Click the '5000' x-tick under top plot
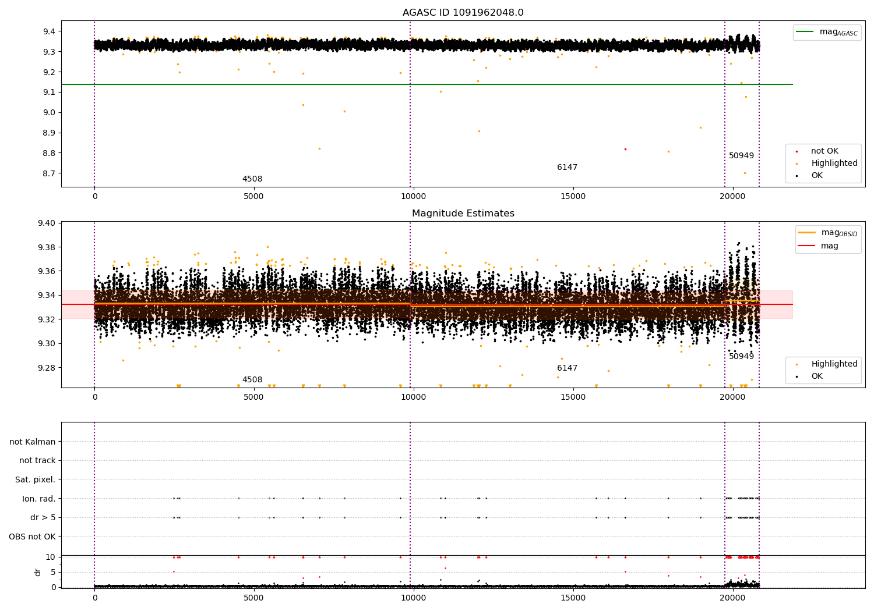Viewport: 874px width, 611px height. [254, 197]
